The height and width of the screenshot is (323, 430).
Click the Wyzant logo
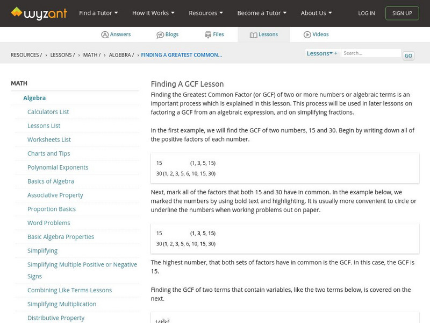coord(39,13)
